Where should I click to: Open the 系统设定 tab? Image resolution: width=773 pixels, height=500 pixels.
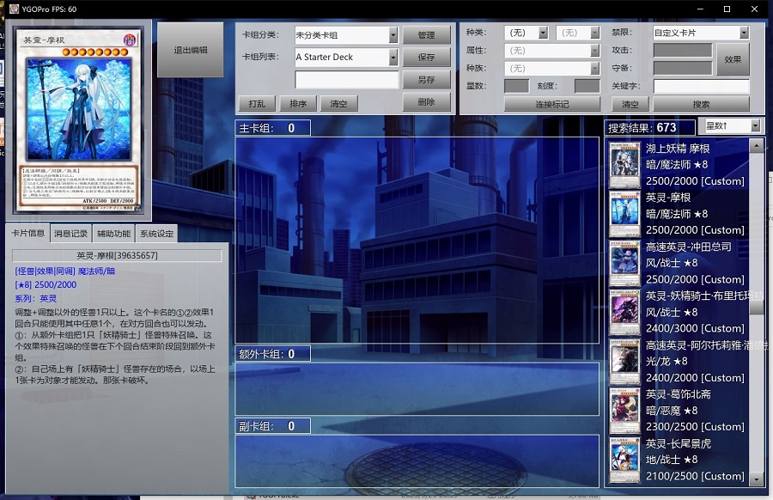(x=156, y=234)
